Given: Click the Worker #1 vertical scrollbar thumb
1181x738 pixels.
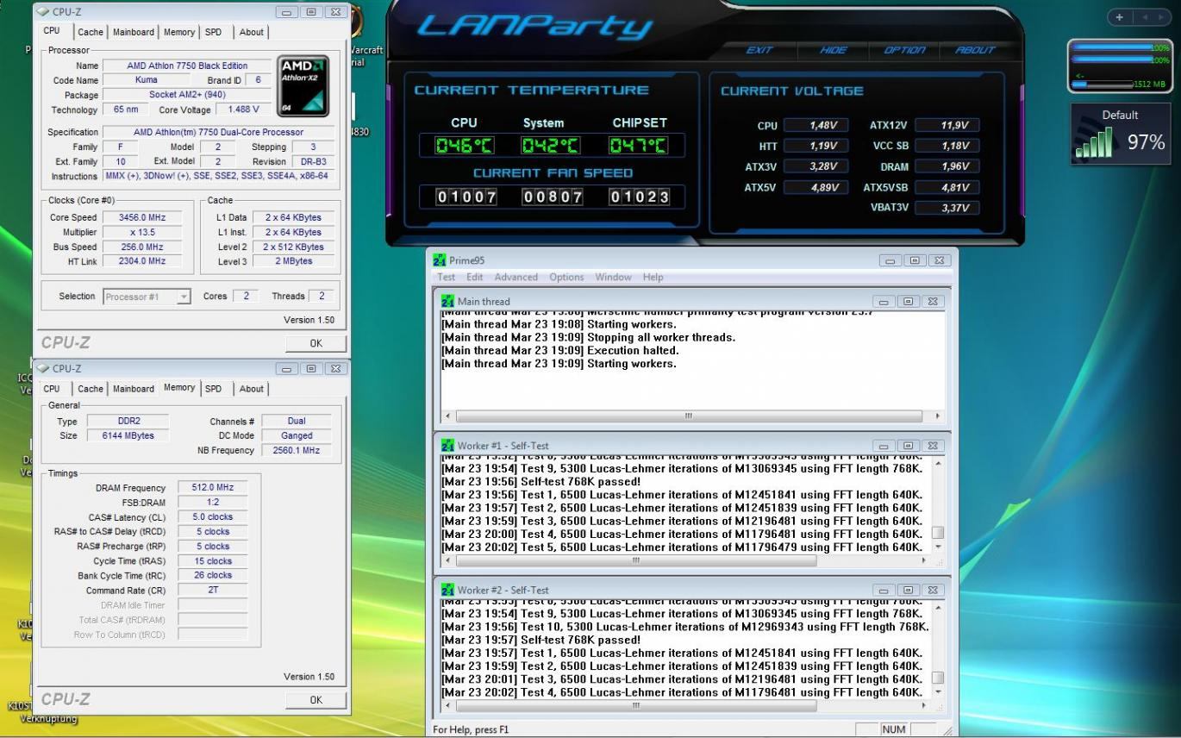Looking at the screenshot, I should tap(938, 532).
